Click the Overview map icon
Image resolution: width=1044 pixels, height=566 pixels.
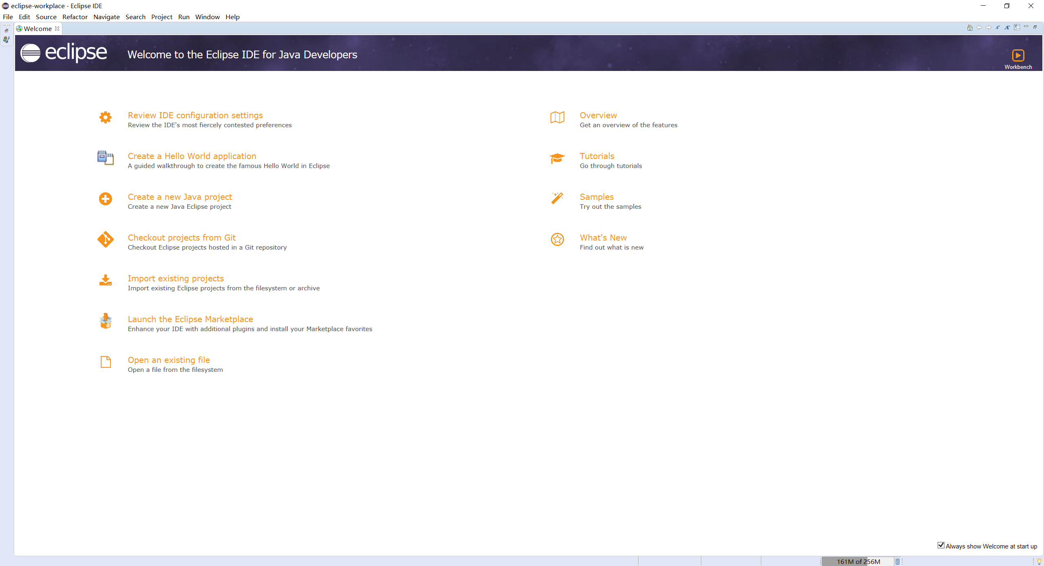point(557,117)
